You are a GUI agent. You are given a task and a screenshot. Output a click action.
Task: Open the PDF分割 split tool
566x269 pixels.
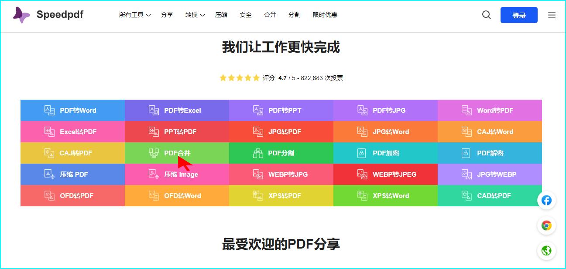[281, 153]
